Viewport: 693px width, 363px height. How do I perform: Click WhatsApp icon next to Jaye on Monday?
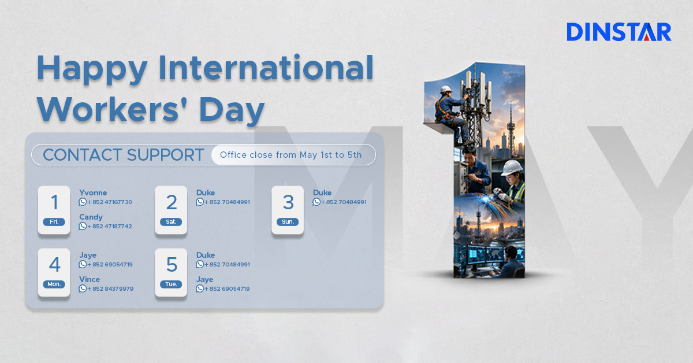pyautogui.click(x=83, y=265)
